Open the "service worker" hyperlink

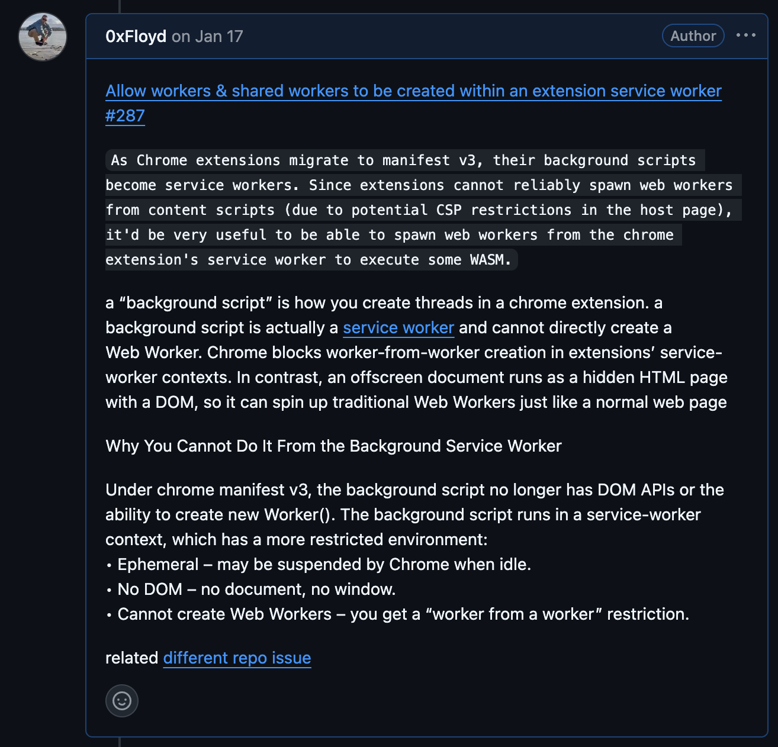pyautogui.click(x=398, y=328)
